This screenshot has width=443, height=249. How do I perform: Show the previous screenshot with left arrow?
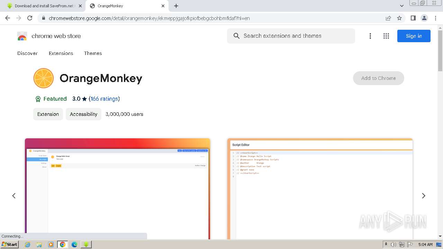pyautogui.click(x=14, y=196)
